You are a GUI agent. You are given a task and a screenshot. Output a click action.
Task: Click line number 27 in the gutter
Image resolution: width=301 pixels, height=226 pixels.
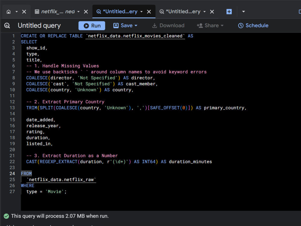12,192
